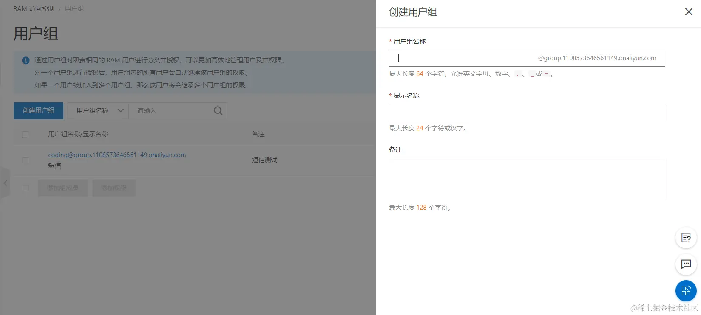Click the 创建用户组 button
This screenshot has height=315, width=701.
click(38, 110)
